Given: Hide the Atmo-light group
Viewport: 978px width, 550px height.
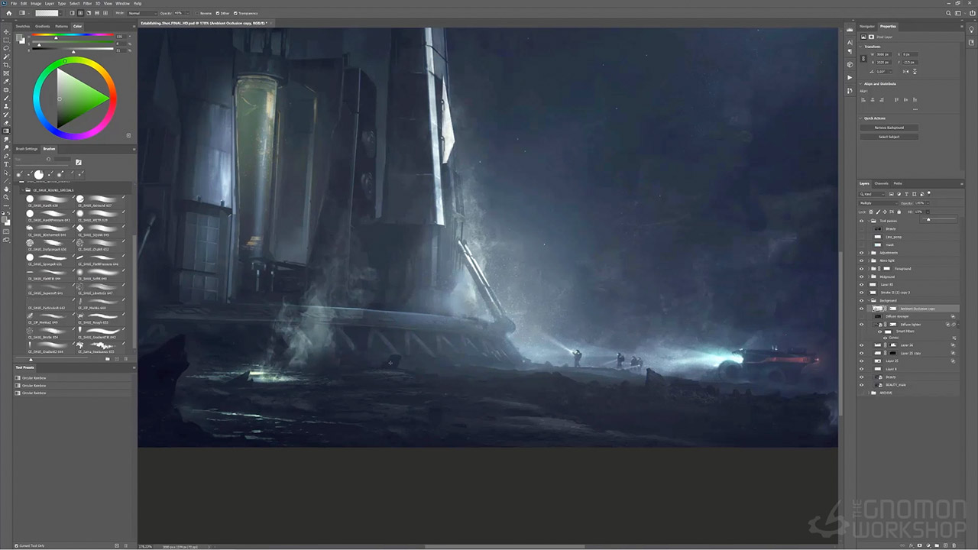Looking at the screenshot, I should [x=862, y=260].
